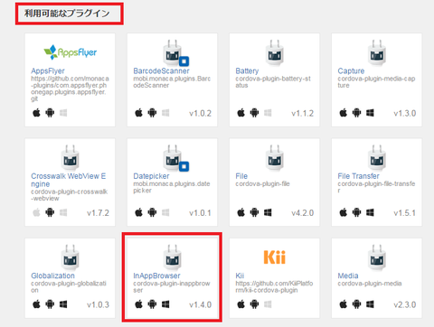The height and width of the screenshot is (327, 434).
Task: Open the InAppBrowser plugin title
Action: (x=156, y=276)
